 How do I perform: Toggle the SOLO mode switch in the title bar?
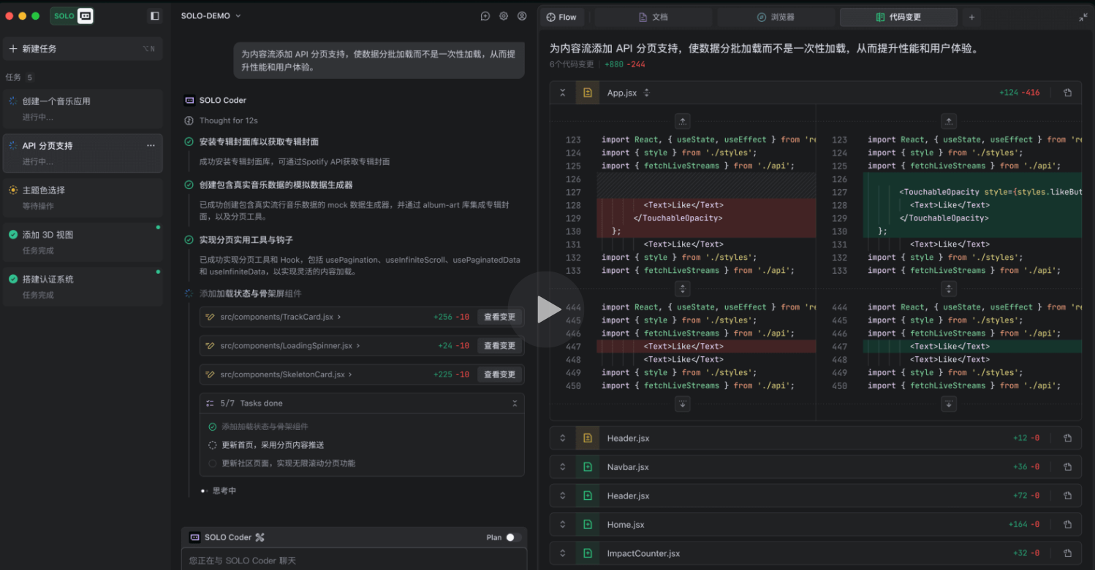tap(73, 15)
